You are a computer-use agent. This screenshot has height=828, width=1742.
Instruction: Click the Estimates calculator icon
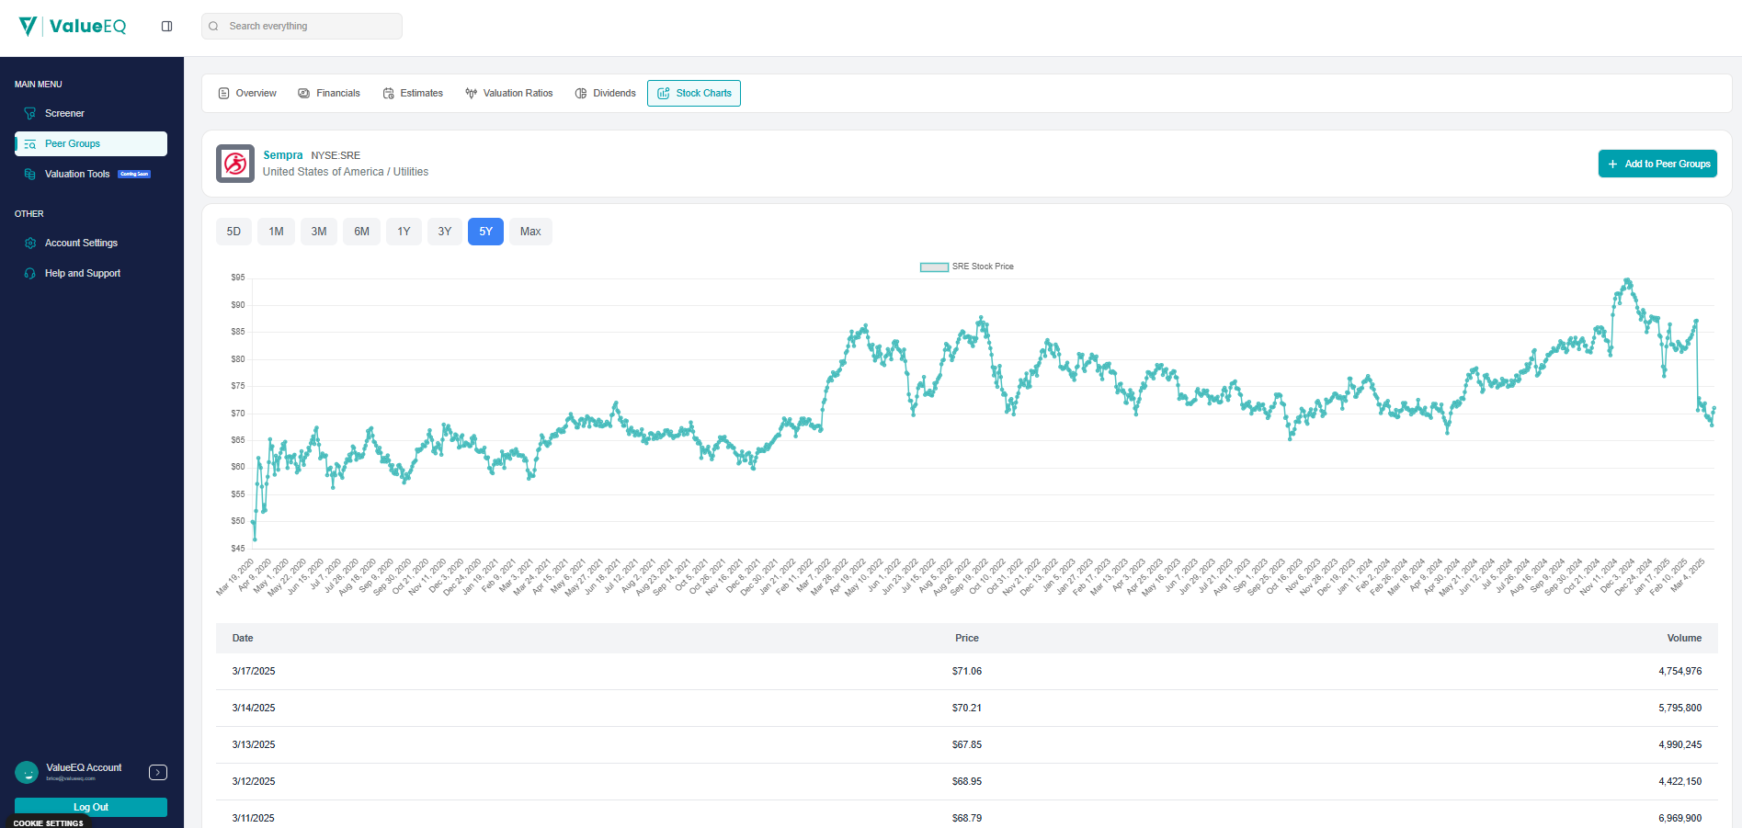(x=388, y=93)
